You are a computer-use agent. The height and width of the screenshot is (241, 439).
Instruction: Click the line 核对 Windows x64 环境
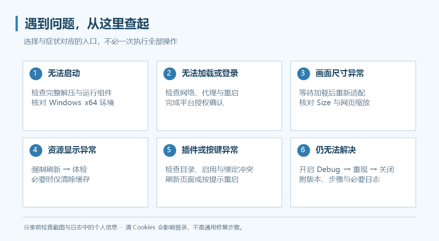[x=73, y=103]
